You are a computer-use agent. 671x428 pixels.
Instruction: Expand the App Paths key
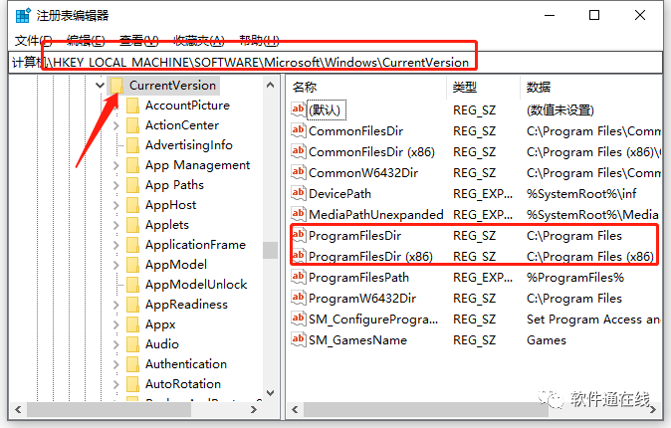click(115, 185)
